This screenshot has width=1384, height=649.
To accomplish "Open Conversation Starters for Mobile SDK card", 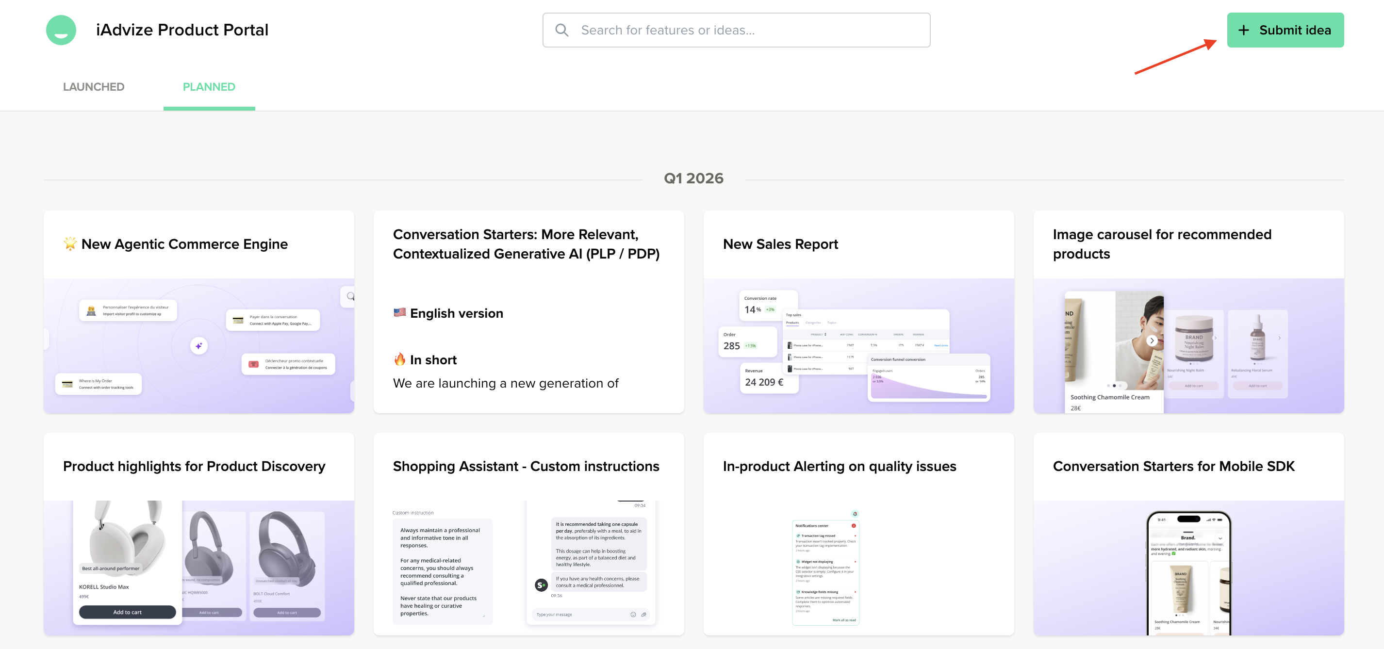I will [x=1173, y=466].
